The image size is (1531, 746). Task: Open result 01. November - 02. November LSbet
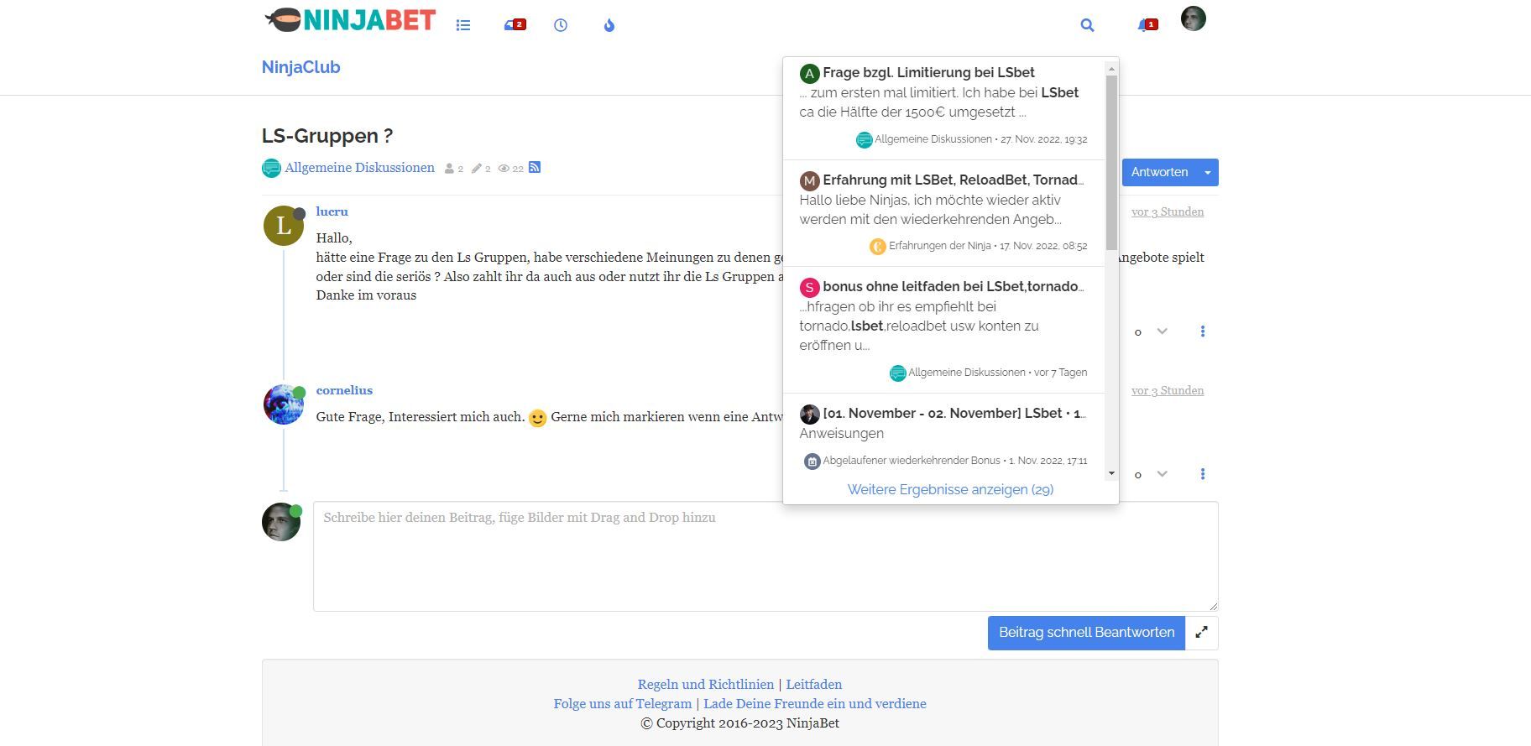(x=954, y=413)
